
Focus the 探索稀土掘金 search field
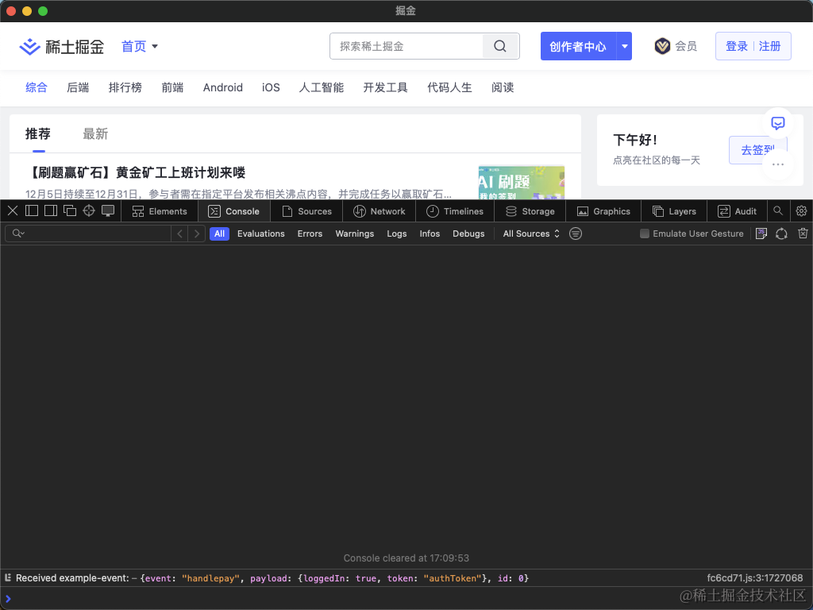[406, 46]
